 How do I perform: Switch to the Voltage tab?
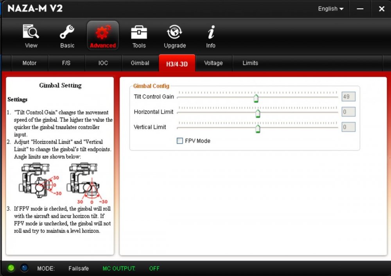click(x=213, y=63)
